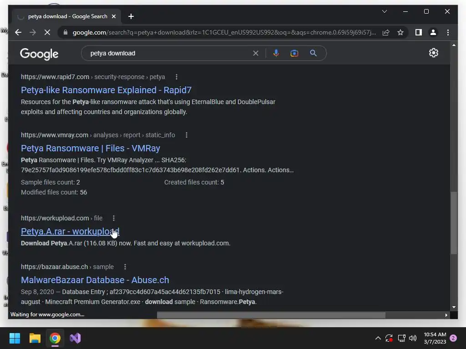This screenshot has width=466, height=349.
Task: Open a new tab
Action: click(x=131, y=16)
